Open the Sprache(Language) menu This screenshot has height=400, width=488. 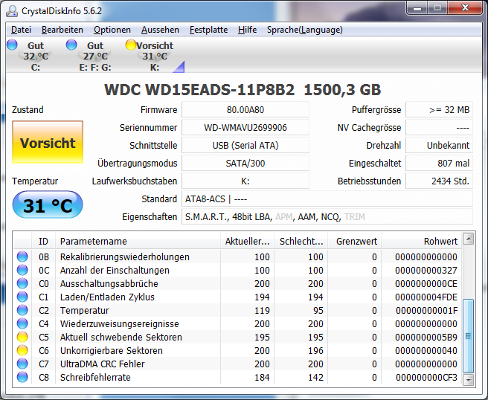click(305, 30)
